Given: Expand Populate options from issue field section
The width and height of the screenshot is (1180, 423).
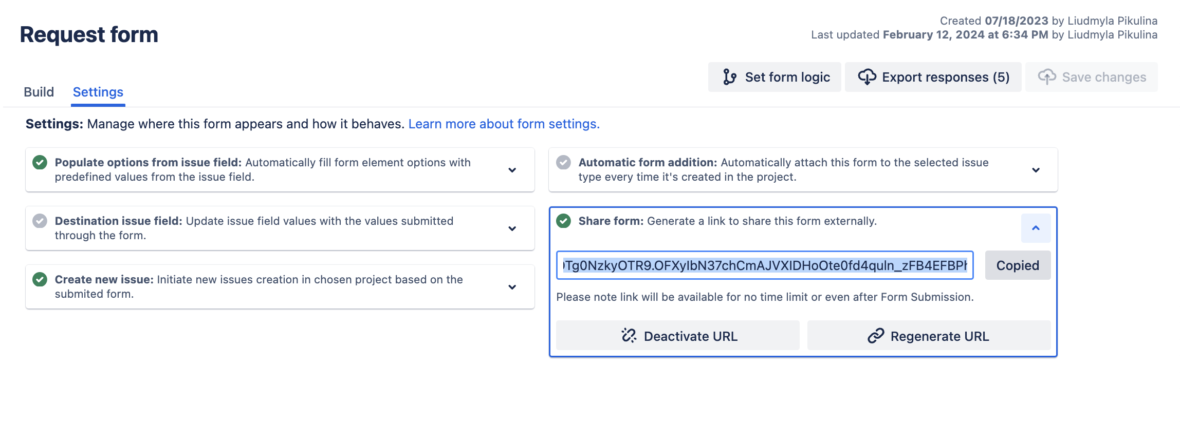Looking at the screenshot, I should coord(512,170).
